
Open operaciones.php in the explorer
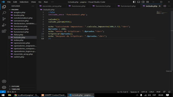pos(22,43)
